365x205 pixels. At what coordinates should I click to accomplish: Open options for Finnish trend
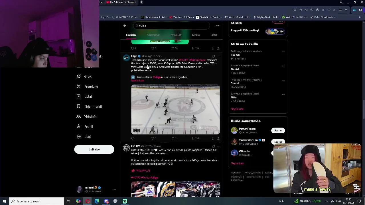coord(283,66)
